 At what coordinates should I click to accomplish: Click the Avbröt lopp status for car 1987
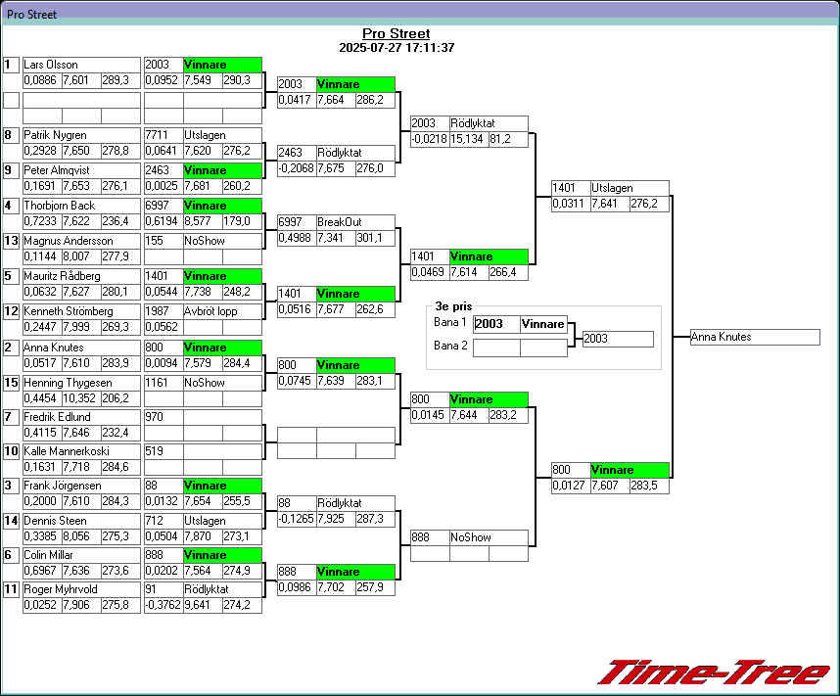click(222, 311)
